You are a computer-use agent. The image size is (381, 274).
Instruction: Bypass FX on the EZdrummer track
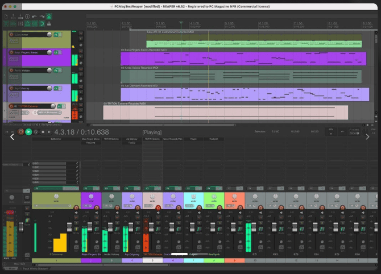click(x=60, y=35)
